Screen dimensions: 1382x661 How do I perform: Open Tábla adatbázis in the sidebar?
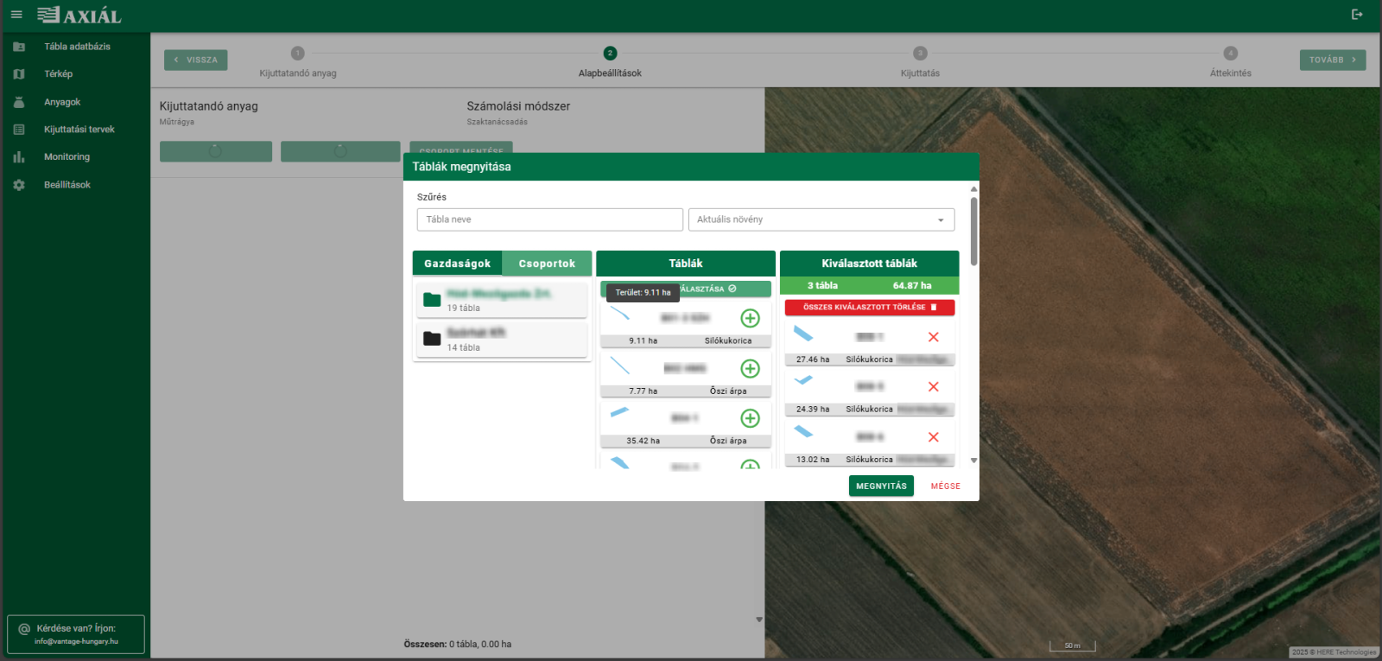click(76, 47)
